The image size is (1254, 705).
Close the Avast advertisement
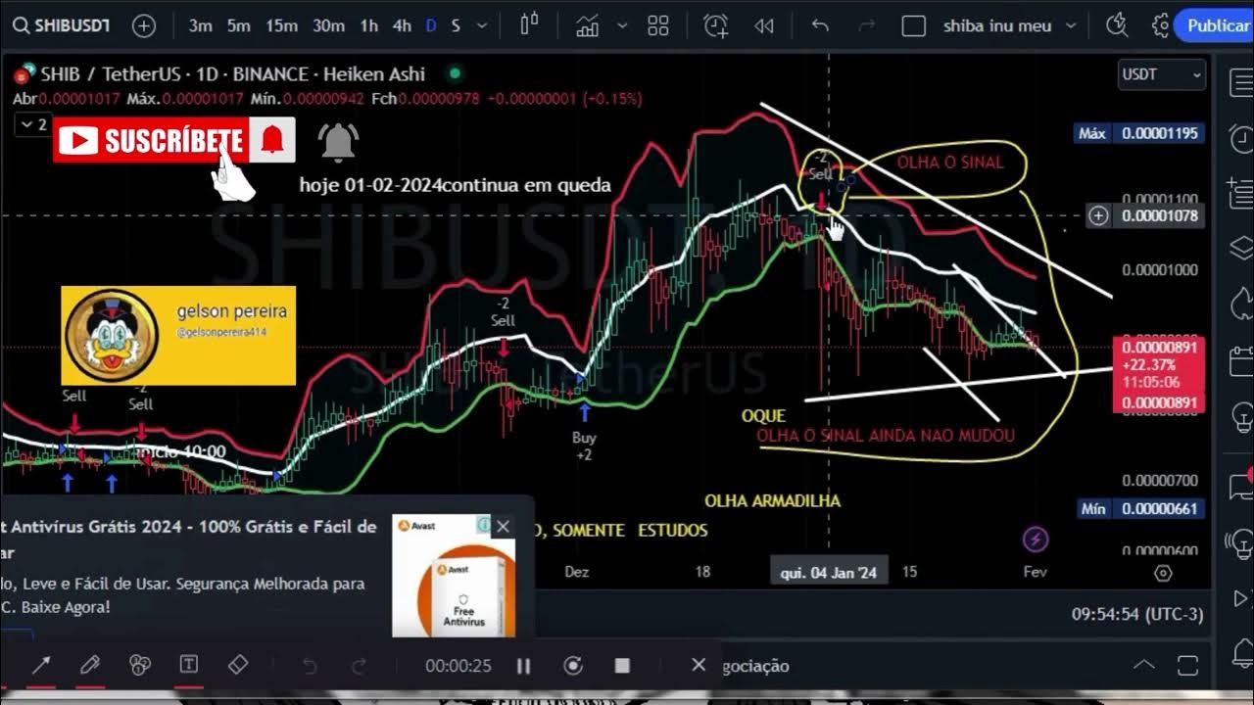(x=503, y=527)
